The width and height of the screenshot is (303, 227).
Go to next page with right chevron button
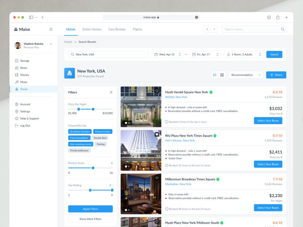click(x=214, y=29)
